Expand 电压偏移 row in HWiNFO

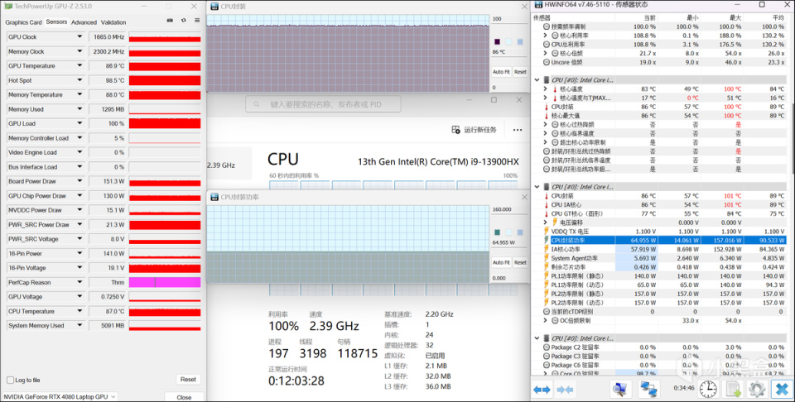click(545, 223)
